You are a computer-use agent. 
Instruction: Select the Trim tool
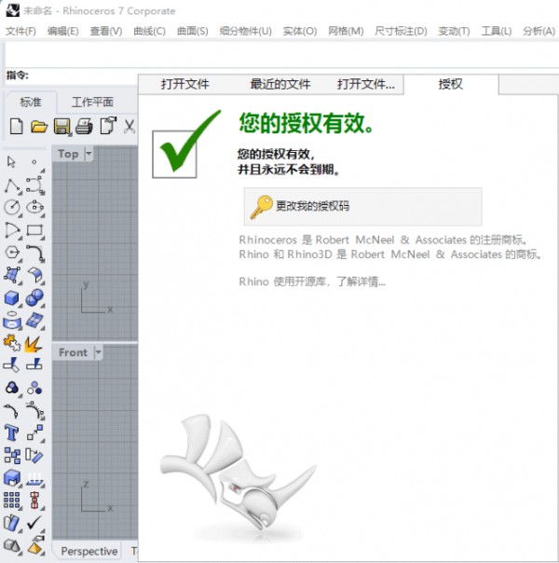[11, 364]
